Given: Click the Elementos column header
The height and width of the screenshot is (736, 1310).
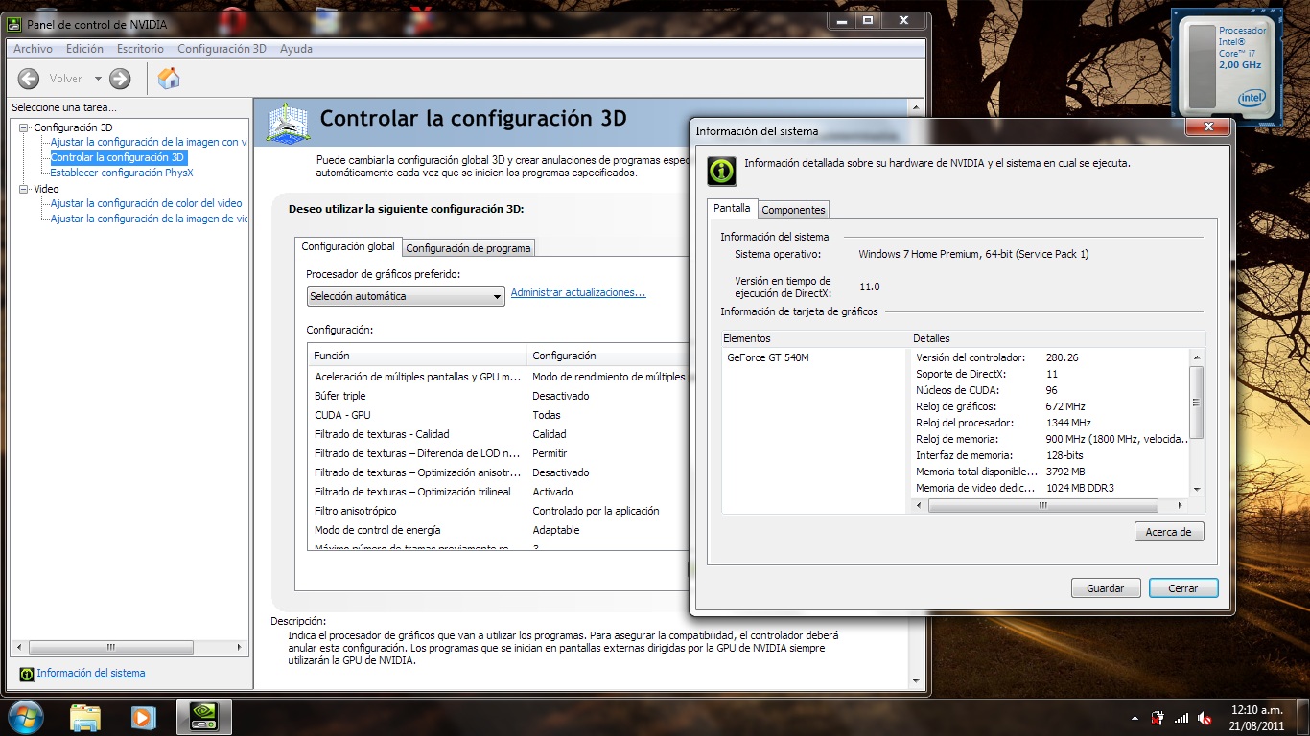Looking at the screenshot, I should coord(815,338).
